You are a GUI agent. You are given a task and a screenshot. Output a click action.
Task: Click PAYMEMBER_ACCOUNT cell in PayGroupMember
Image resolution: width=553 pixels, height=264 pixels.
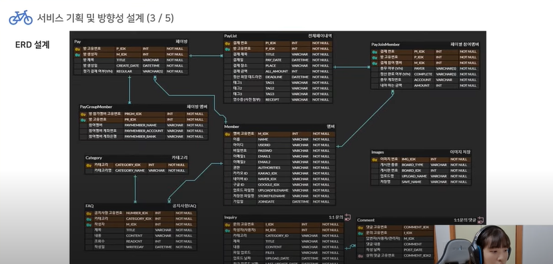(144, 131)
